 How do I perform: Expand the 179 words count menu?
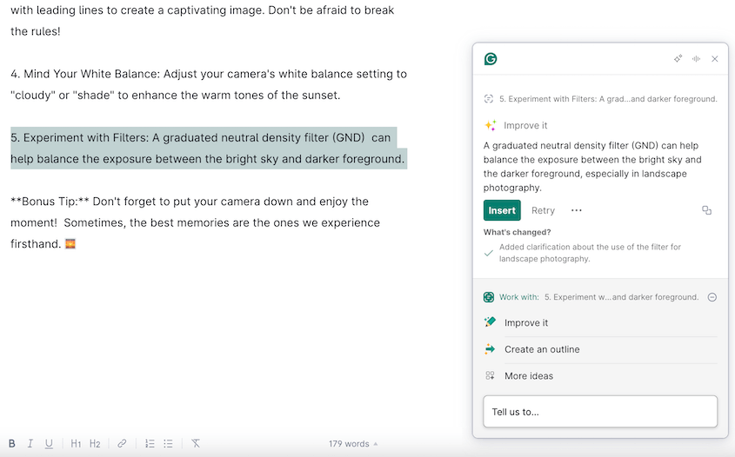pos(353,444)
